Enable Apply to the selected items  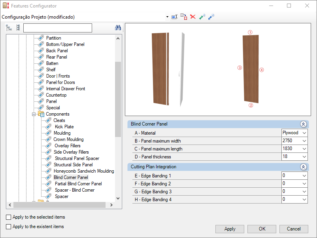[x=8, y=217]
